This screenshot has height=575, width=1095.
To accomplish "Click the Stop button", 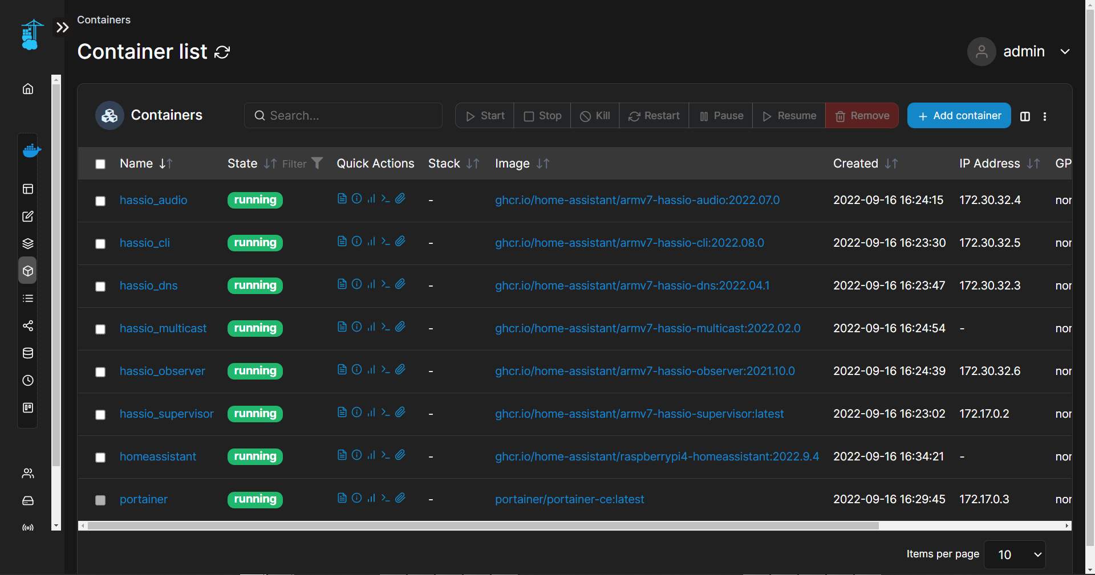I will 542,116.
